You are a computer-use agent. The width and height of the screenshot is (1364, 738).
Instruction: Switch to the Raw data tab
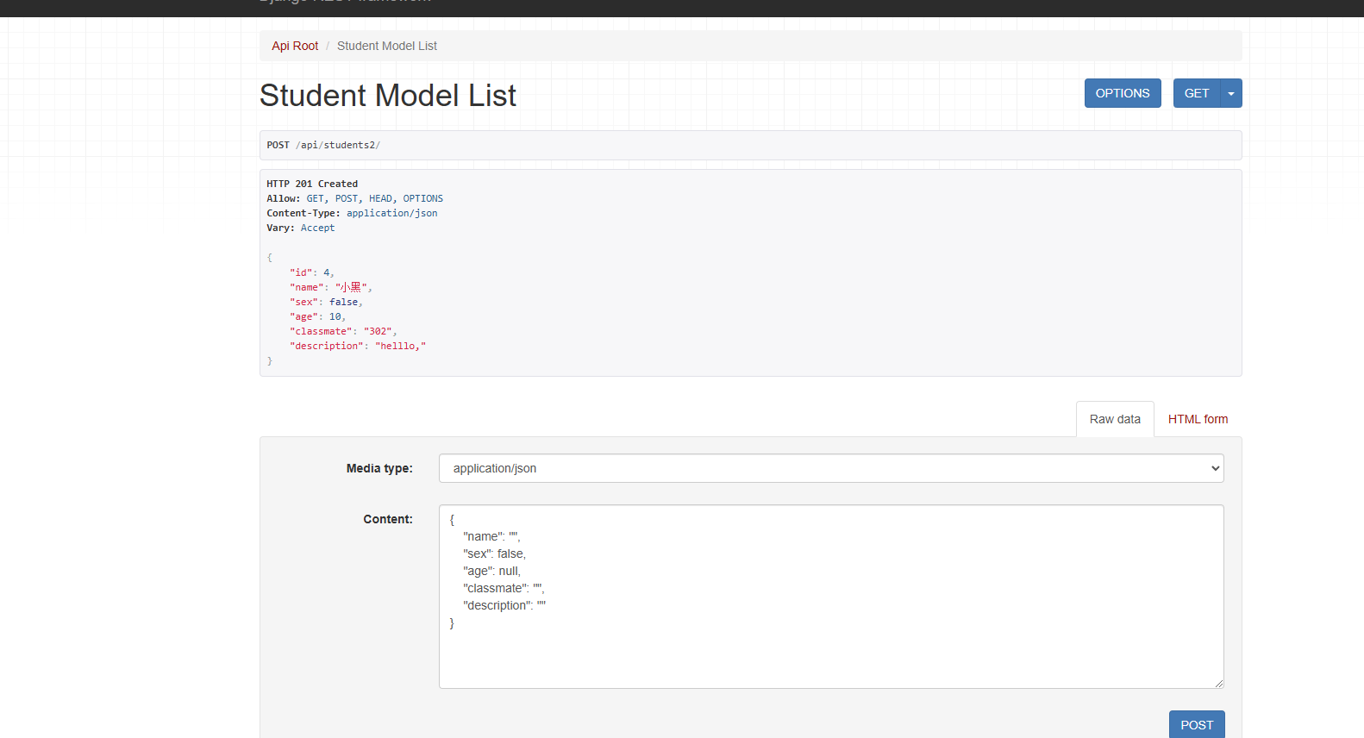pyautogui.click(x=1114, y=419)
